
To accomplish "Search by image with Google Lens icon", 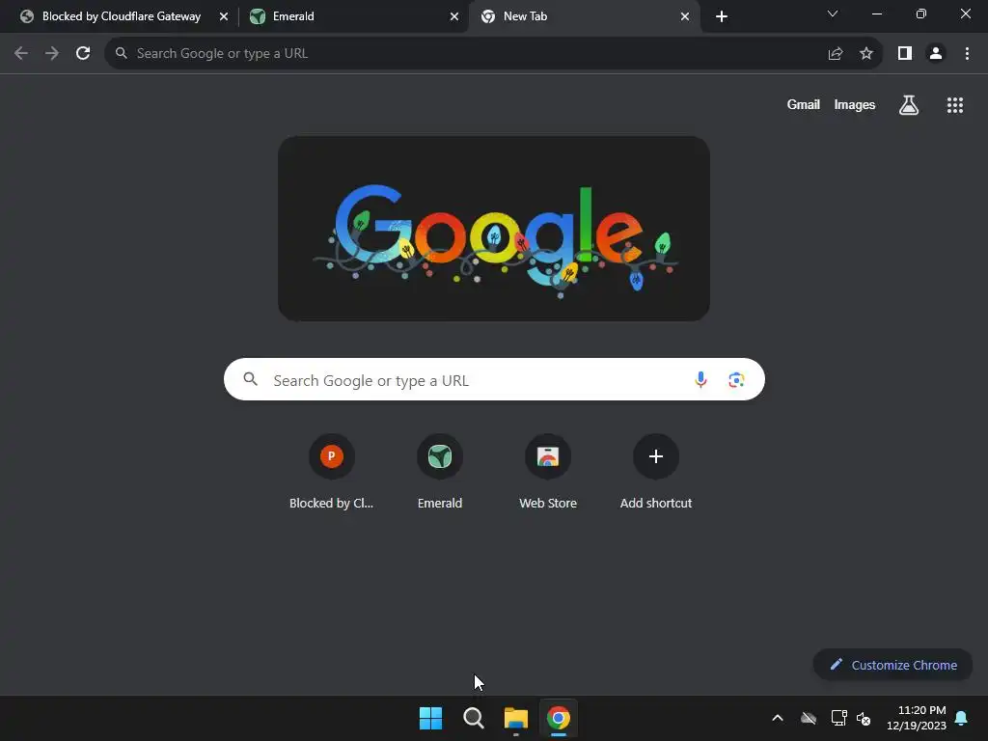I will pos(736,380).
